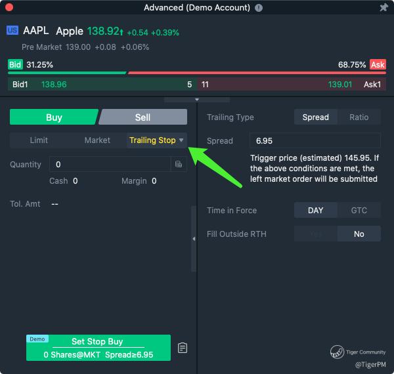Focus the Quantity input field
394x374 pixels.
pos(110,164)
